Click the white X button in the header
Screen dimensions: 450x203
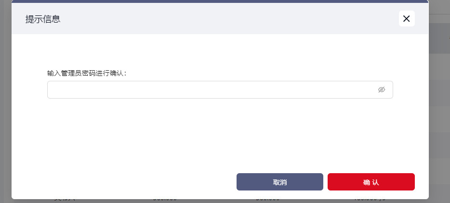click(x=406, y=19)
